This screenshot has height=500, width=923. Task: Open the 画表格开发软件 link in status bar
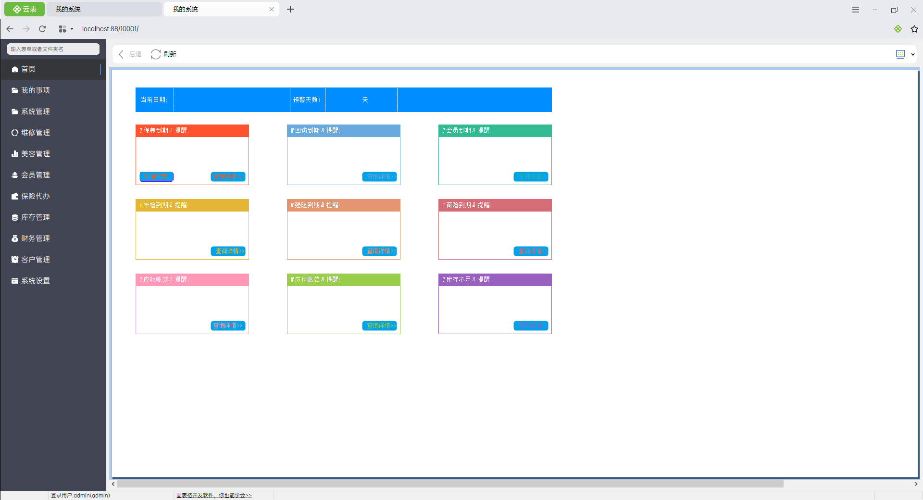coord(214,495)
